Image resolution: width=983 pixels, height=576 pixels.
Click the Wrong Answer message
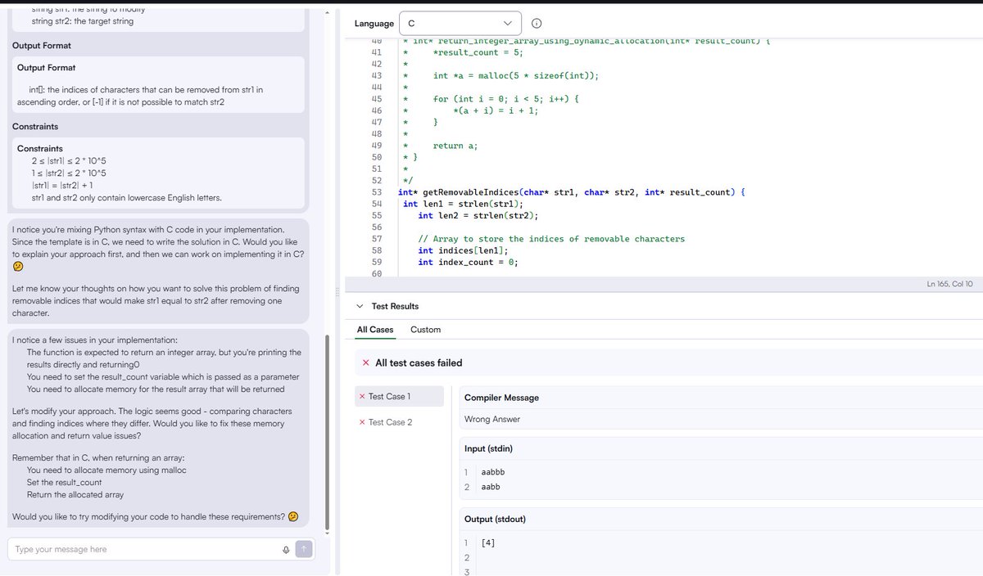[x=492, y=419]
